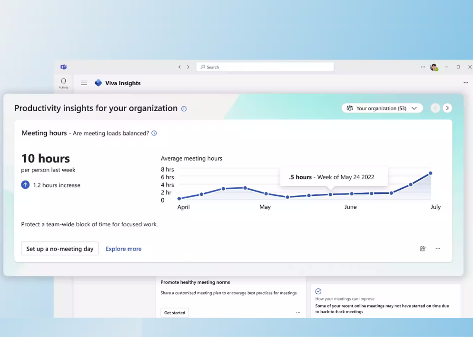Open the user profile avatar
This screenshot has height=337, width=473.
[x=434, y=67]
